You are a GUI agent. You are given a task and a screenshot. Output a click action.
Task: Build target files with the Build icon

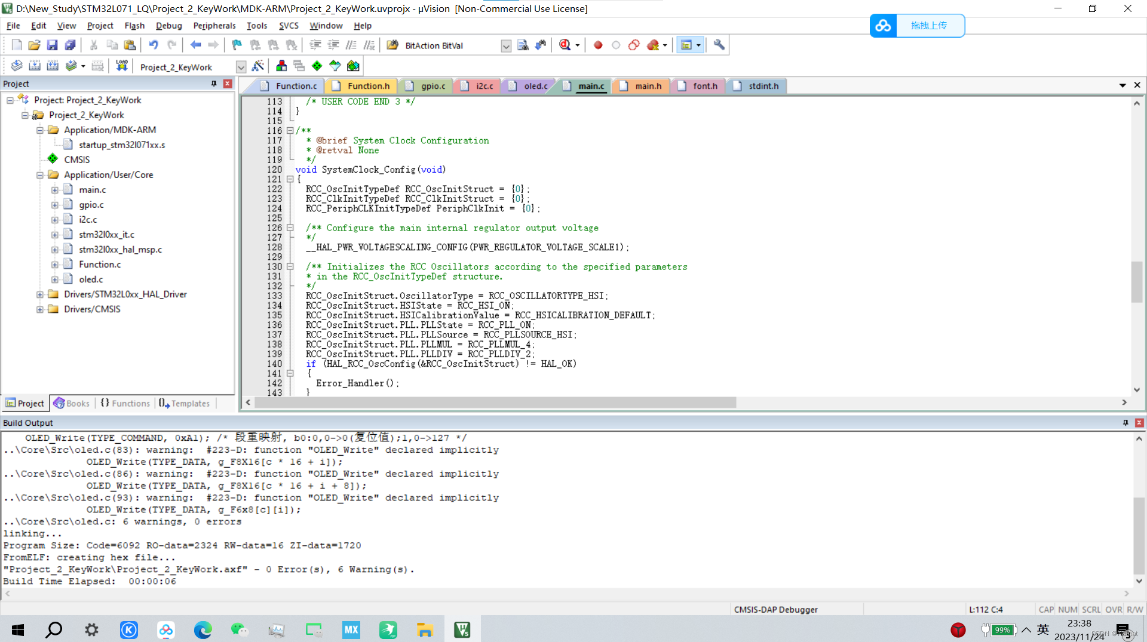click(35, 66)
